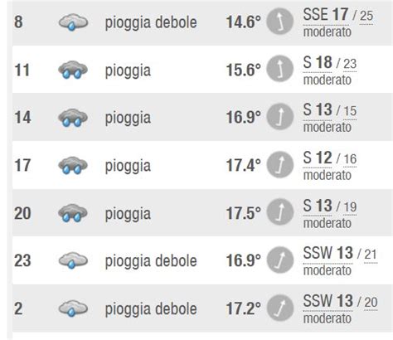393x340 pixels.
Task: Click the wind direction arrow beside 17.4°
Action: pos(279,164)
